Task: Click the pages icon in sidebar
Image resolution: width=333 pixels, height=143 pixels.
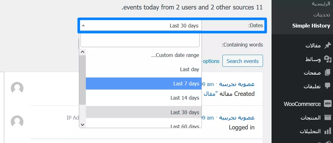Action: 328,72
